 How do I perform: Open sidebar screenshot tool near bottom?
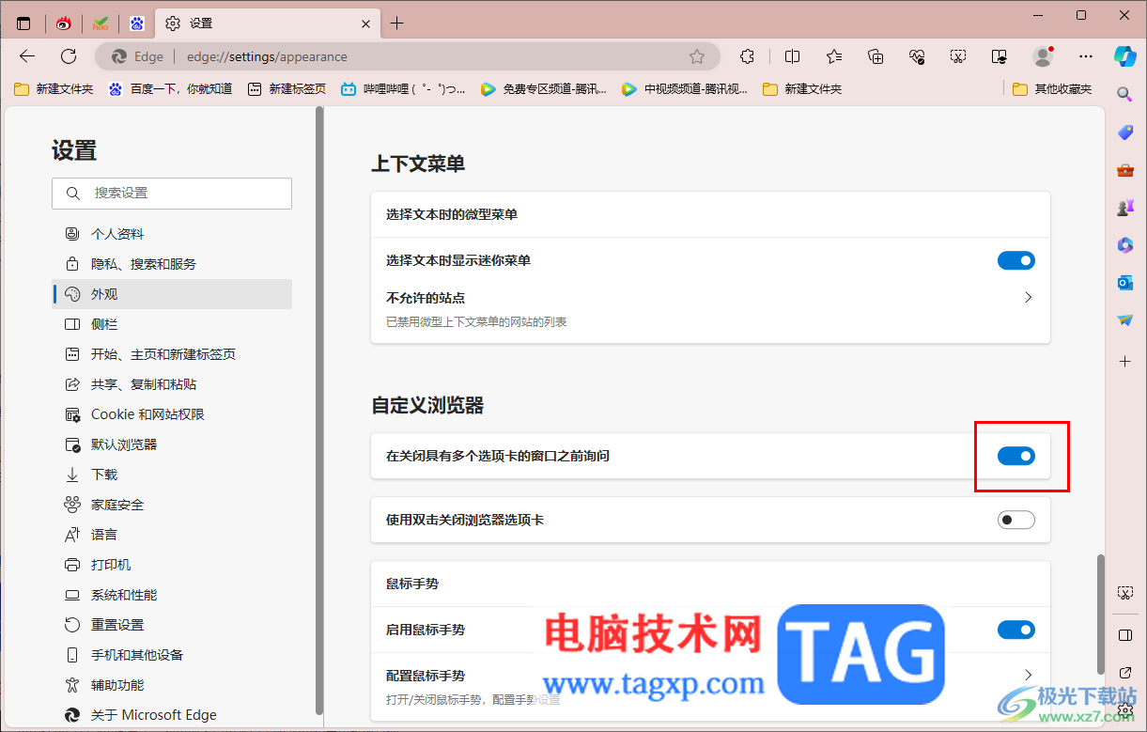(1124, 593)
